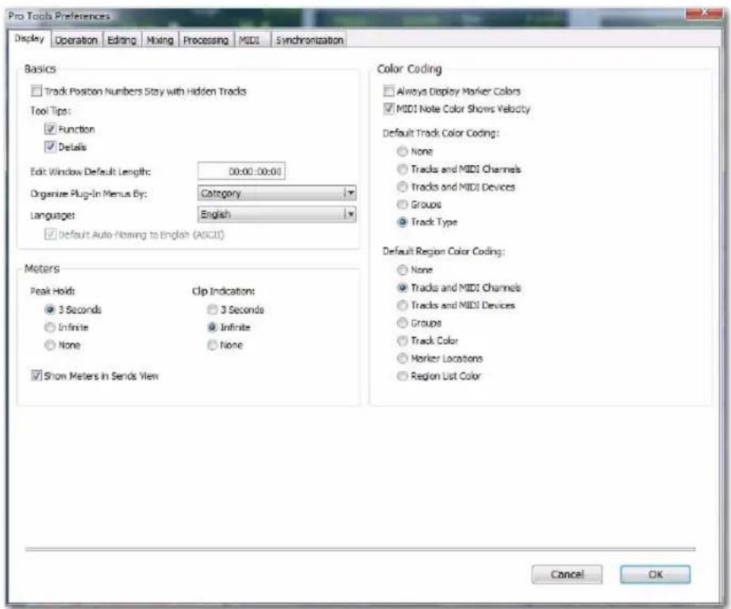The width and height of the screenshot is (731, 609).
Task: Select Peak Hold Infinite option
Action: click(x=50, y=327)
